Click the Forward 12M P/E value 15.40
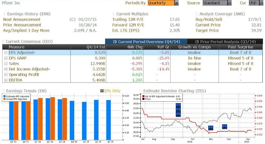 tap(175, 25)
